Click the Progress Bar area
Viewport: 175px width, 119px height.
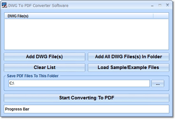coord(87,109)
